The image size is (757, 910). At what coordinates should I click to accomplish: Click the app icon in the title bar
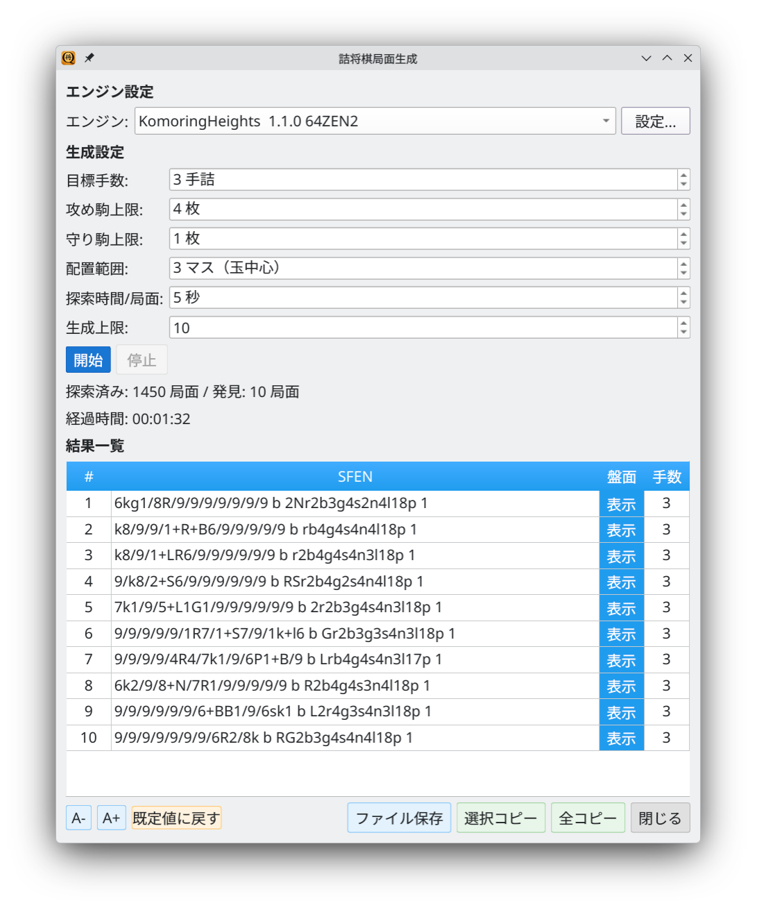tap(69, 58)
